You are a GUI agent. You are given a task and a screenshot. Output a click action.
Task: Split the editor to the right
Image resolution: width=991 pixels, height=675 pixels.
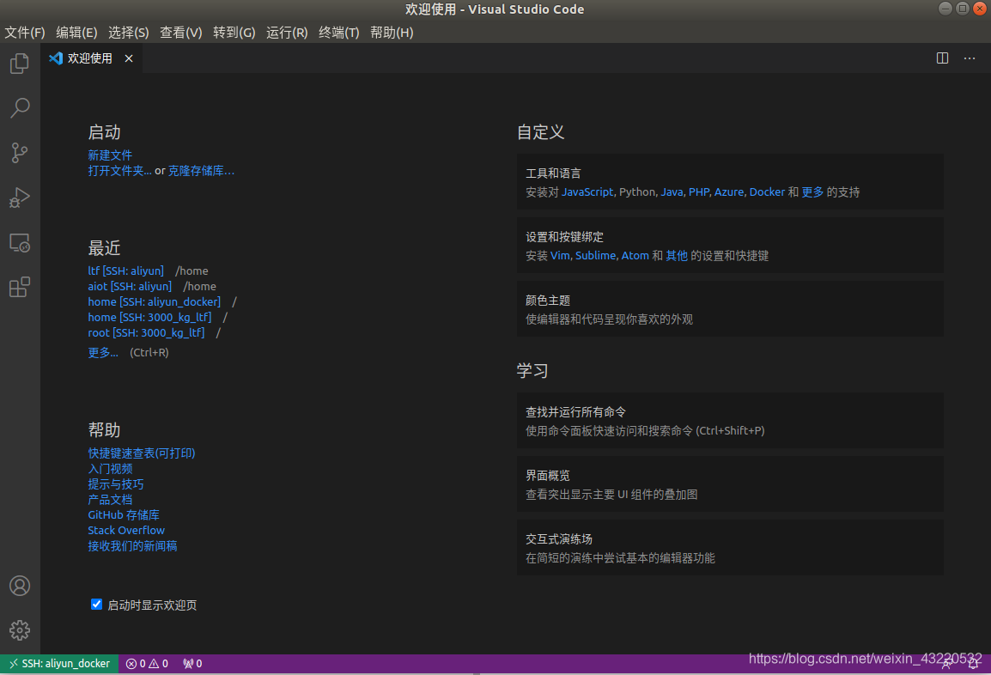pyautogui.click(x=942, y=58)
